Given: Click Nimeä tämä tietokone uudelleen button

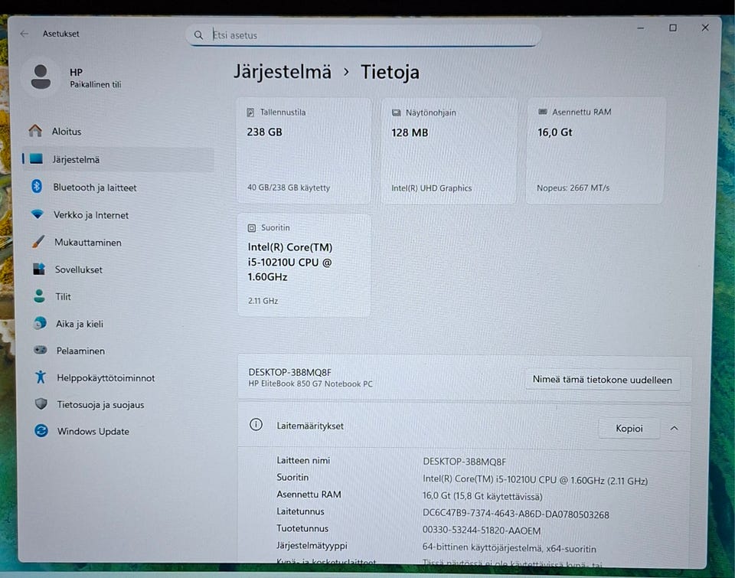Looking at the screenshot, I should [x=603, y=380].
